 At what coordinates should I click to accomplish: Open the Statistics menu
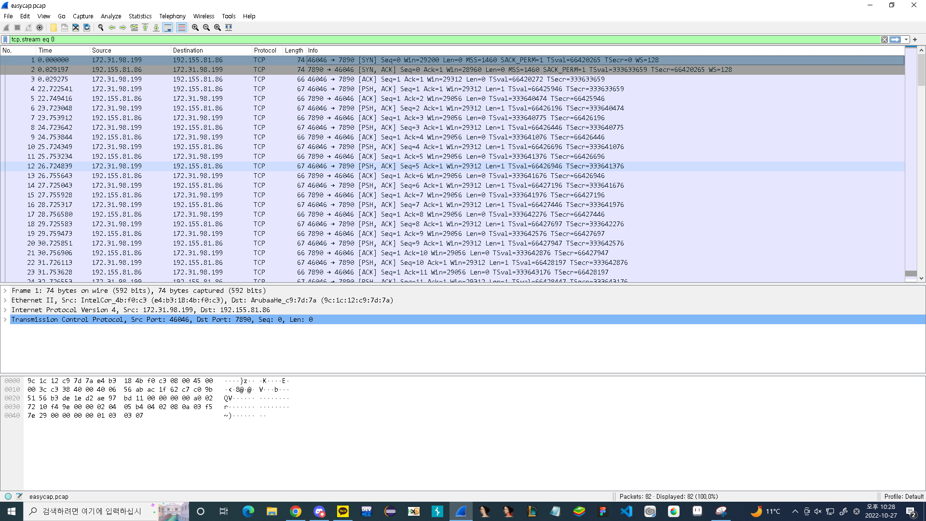click(140, 16)
